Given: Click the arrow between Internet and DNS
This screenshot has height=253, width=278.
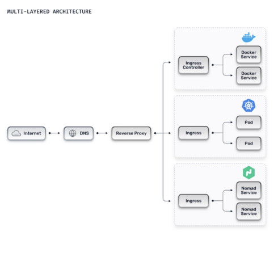Looking at the screenshot, I should [x=54, y=133].
